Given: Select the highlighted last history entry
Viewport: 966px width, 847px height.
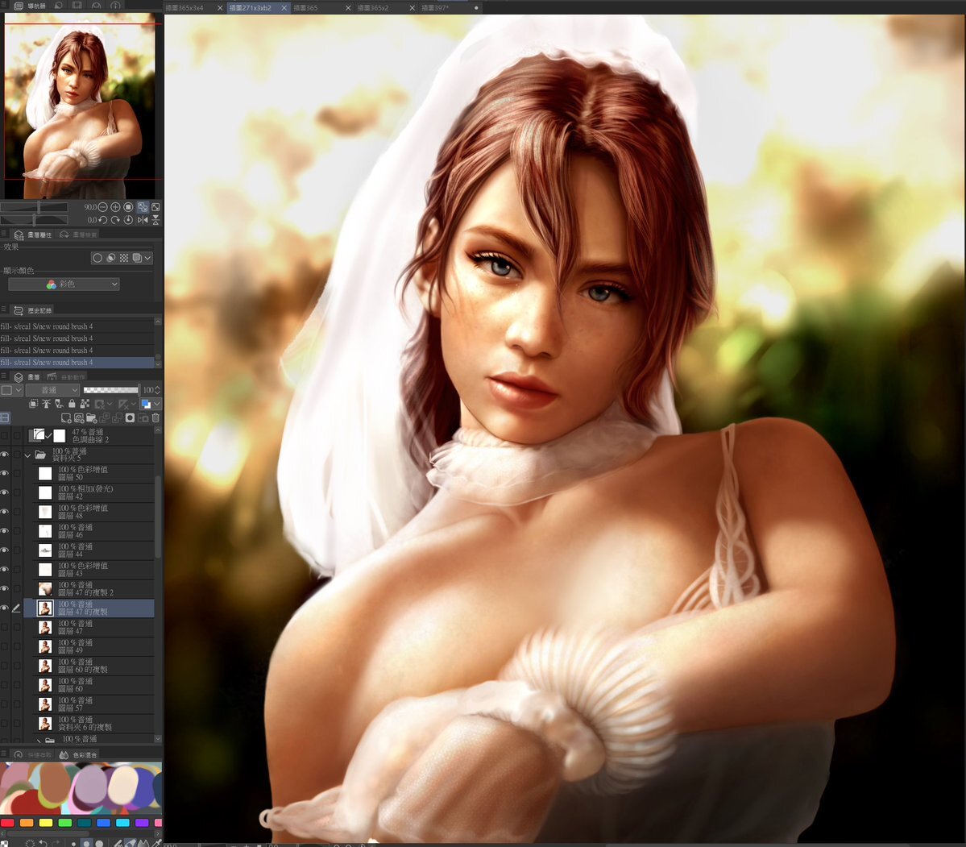Looking at the screenshot, I should coord(77,363).
